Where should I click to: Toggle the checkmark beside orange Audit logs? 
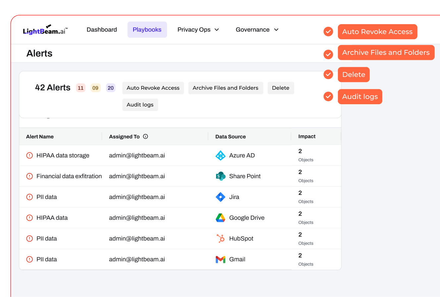[x=328, y=97]
